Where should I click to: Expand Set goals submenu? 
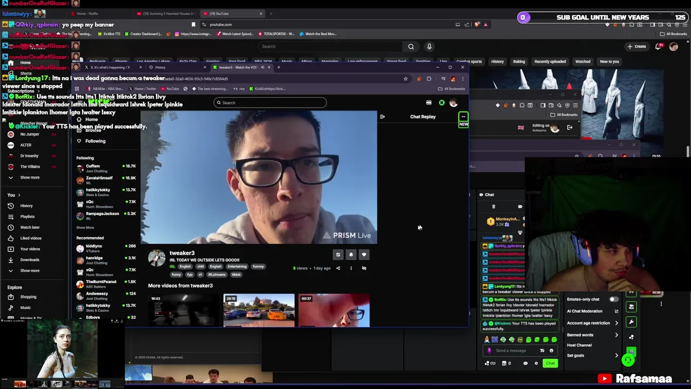point(592,356)
